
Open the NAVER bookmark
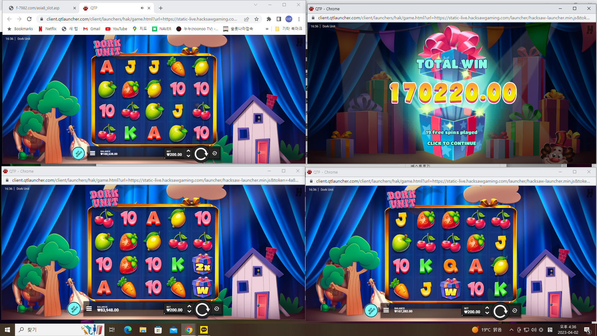point(162,29)
